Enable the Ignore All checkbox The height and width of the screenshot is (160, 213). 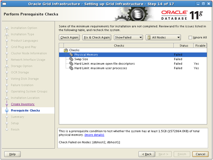(190, 37)
